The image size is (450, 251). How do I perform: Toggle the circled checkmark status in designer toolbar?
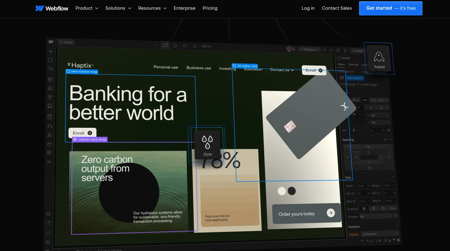pos(324,50)
